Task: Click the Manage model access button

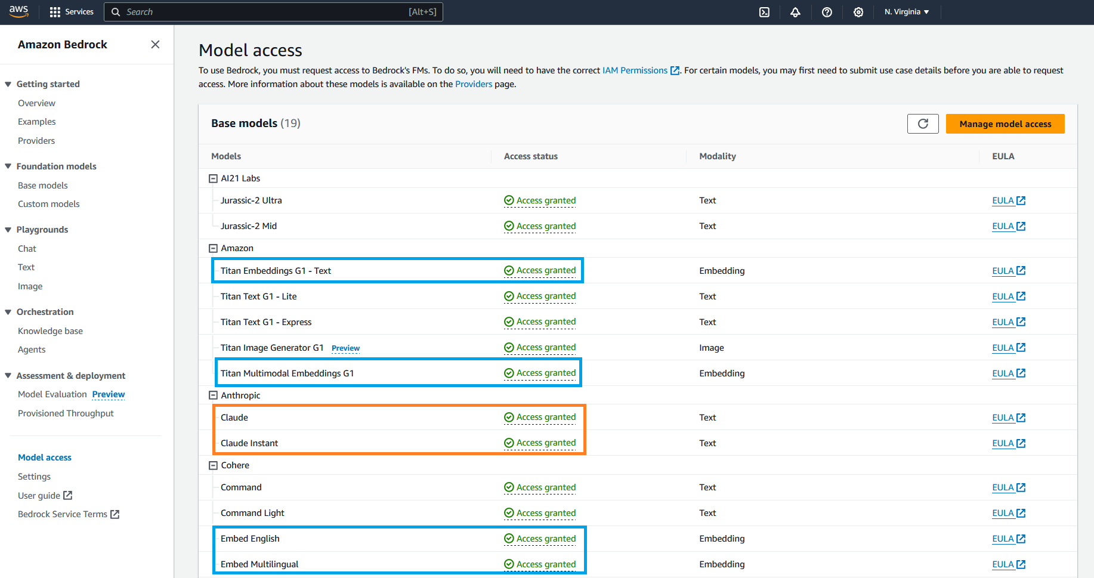Action: [x=1005, y=123]
